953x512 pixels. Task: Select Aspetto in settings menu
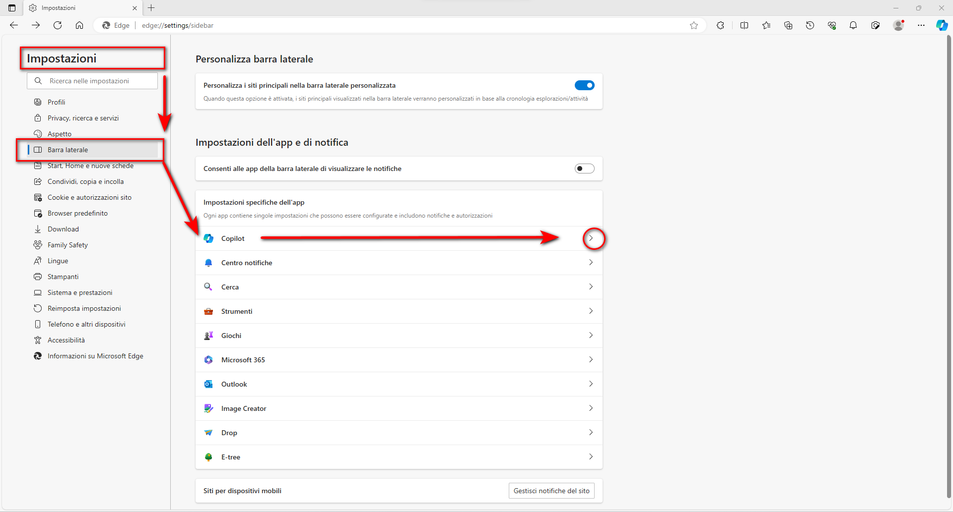click(x=60, y=134)
